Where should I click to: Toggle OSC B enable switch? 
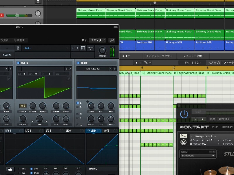pos(18,63)
